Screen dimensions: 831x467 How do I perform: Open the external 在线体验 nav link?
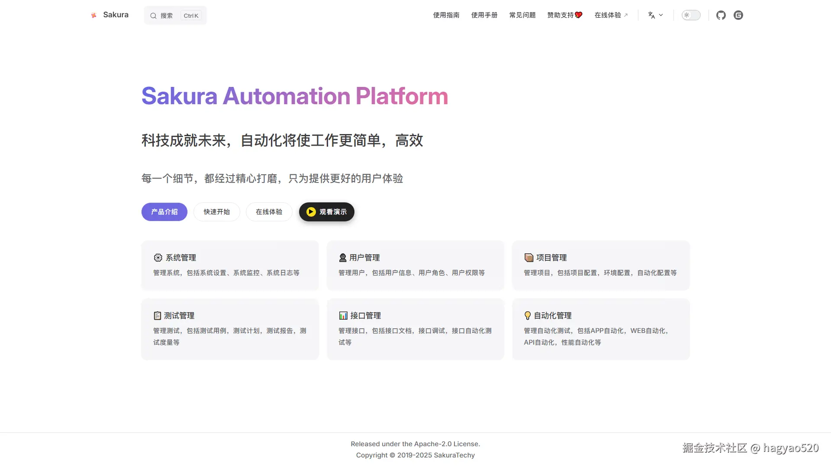coord(611,15)
